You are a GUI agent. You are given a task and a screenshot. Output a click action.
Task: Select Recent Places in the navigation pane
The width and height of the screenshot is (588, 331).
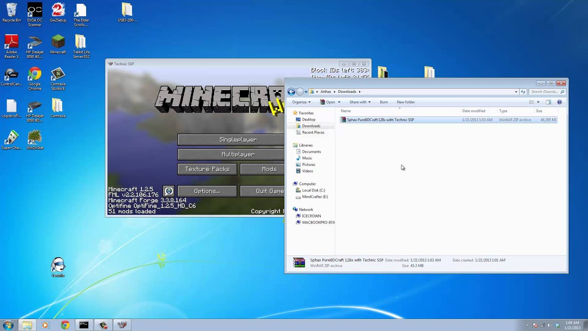313,132
